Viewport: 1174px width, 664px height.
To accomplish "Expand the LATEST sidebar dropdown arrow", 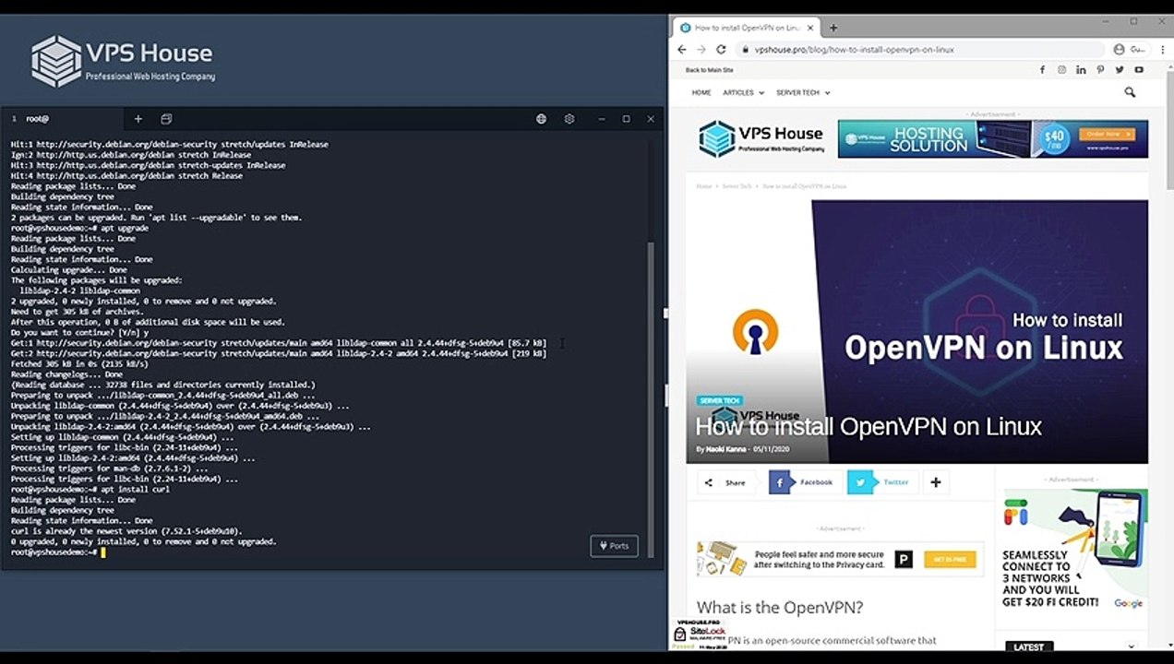I will coord(1132,647).
